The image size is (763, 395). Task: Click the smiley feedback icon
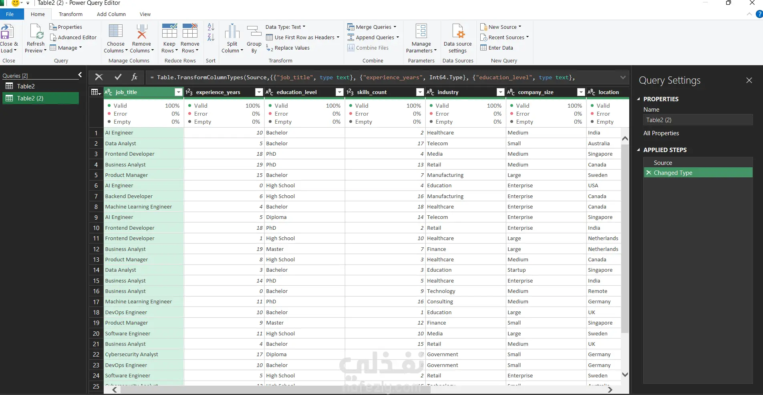pos(16,3)
